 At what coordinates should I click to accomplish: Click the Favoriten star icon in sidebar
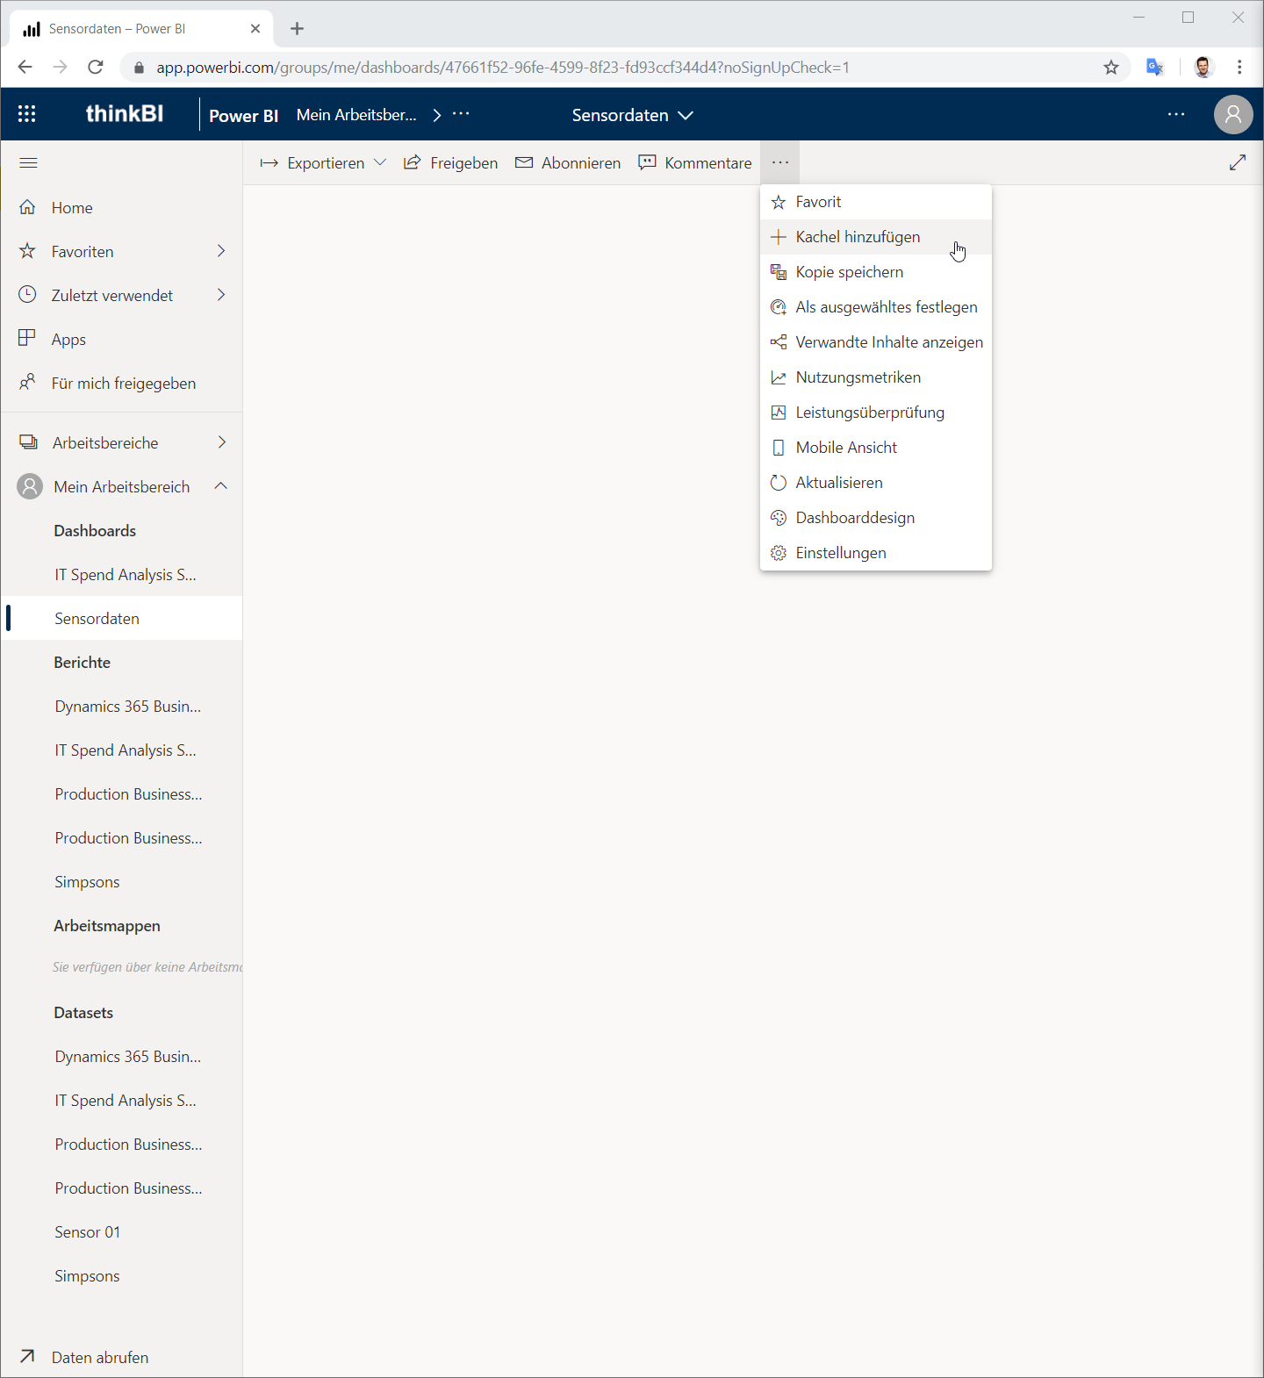[x=27, y=251]
